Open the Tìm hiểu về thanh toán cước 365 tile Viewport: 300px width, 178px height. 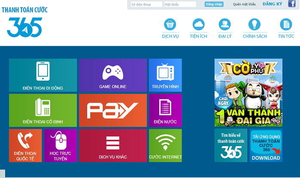[231, 145]
